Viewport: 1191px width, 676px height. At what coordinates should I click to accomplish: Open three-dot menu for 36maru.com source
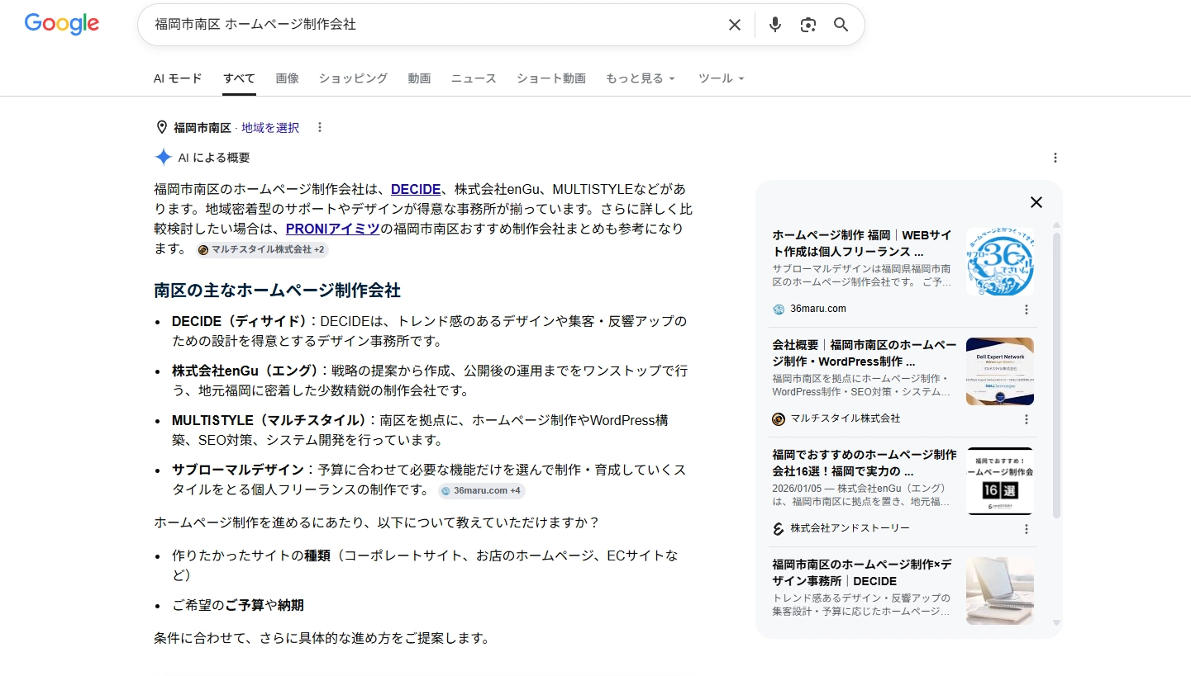(x=1027, y=309)
